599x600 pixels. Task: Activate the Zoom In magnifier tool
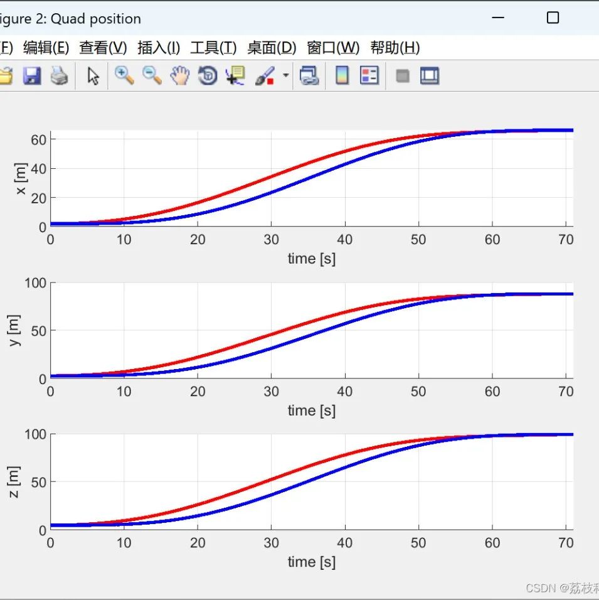coord(124,75)
